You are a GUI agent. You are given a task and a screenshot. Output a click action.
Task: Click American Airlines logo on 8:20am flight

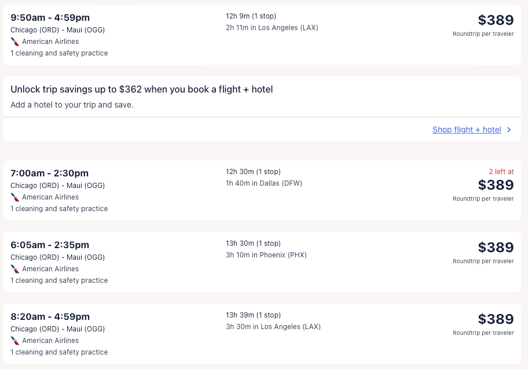click(x=15, y=341)
